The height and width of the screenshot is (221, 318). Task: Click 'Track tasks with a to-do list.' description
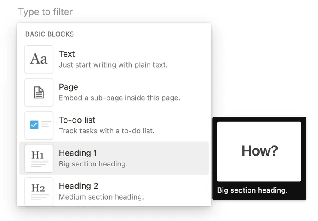tap(107, 131)
